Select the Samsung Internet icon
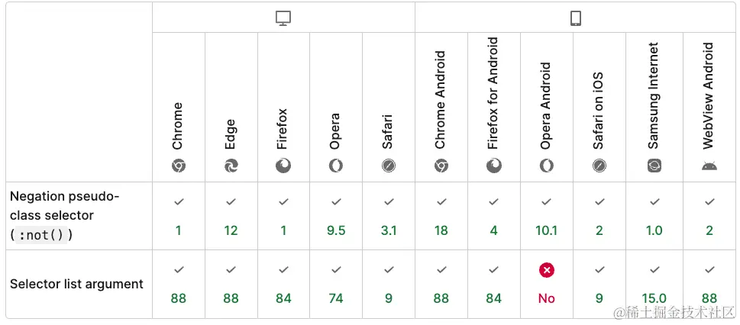740x325 pixels. click(x=654, y=166)
